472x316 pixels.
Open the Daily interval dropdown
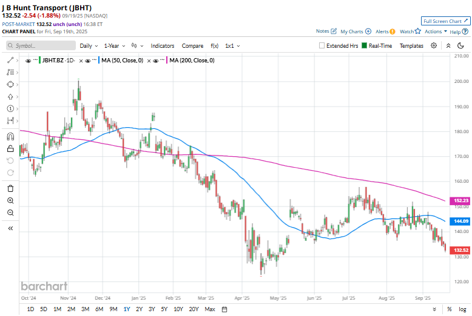coord(89,45)
